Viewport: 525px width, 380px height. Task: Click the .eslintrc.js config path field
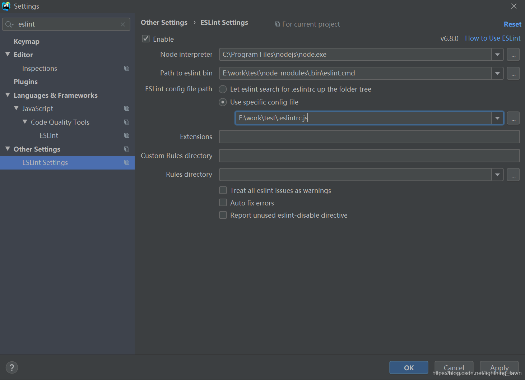point(363,118)
